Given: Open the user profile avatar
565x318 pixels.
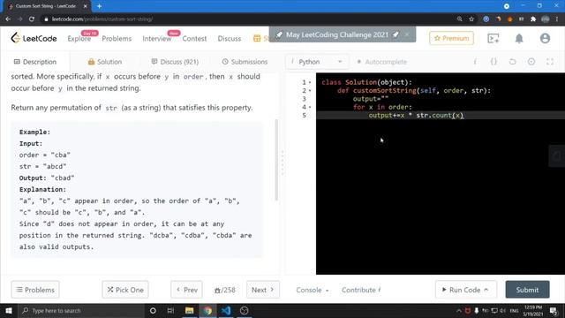Looking at the screenshot, I should click(545, 38).
